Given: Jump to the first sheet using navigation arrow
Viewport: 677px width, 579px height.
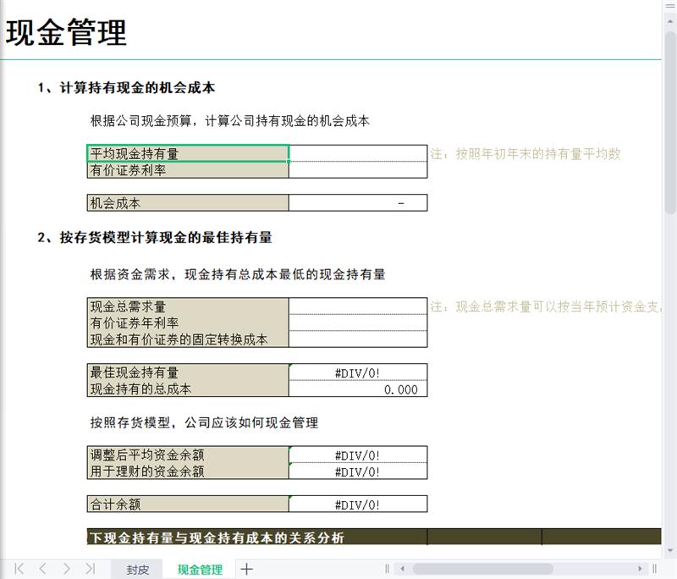Looking at the screenshot, I should click(x=19, y=569).
